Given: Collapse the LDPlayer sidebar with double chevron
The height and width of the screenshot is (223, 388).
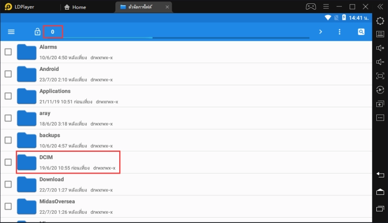Looking at the screenshot, I should (x=380, y=7).
